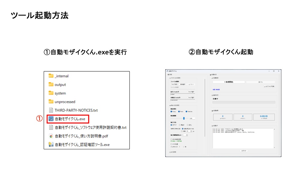Open the unprocessed folder
Viewport: 307px width, 182px height.
(x=63, y=102)
